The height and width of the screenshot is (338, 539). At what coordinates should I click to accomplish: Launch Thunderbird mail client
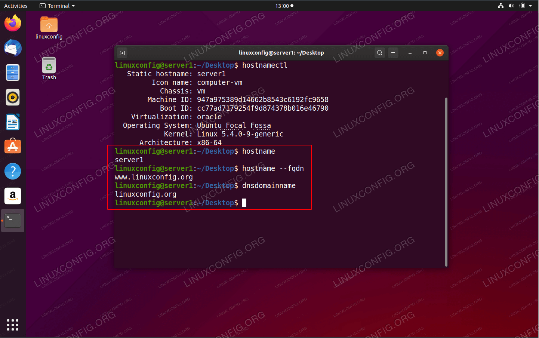click(x=12, y=48)
